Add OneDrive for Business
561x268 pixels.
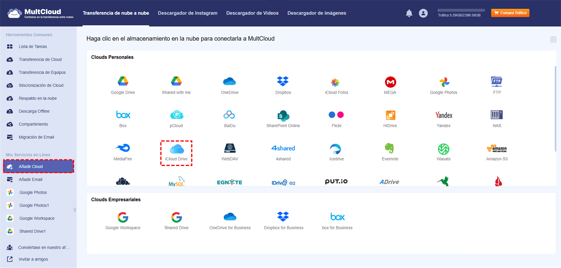[230, 216]
